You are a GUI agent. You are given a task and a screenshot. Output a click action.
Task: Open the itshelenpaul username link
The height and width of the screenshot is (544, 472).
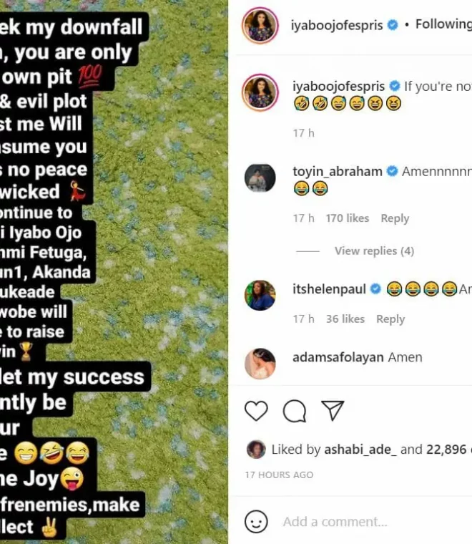(329, 289)
